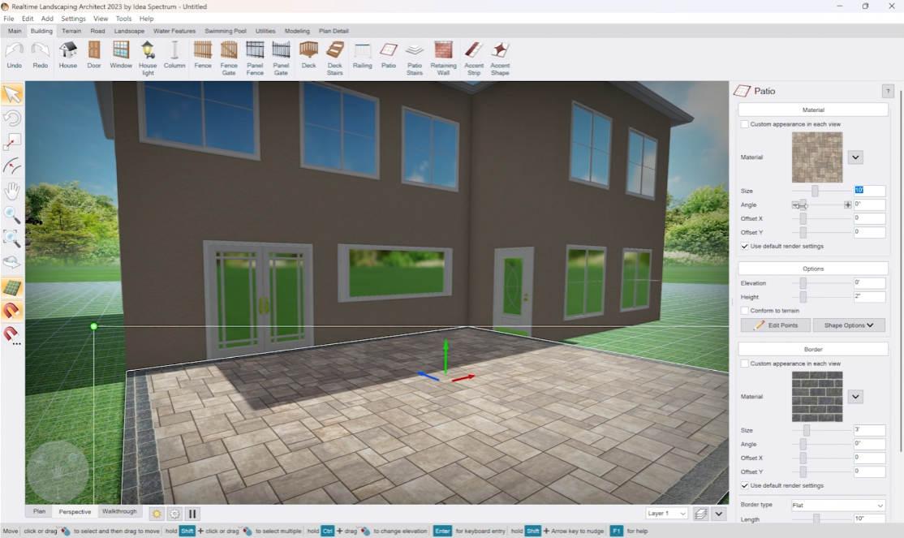Image resolution: width=904 pixels, height=538 pixels.
Task: Toggle the snap magnet button
Action: (x=12, y=311)
